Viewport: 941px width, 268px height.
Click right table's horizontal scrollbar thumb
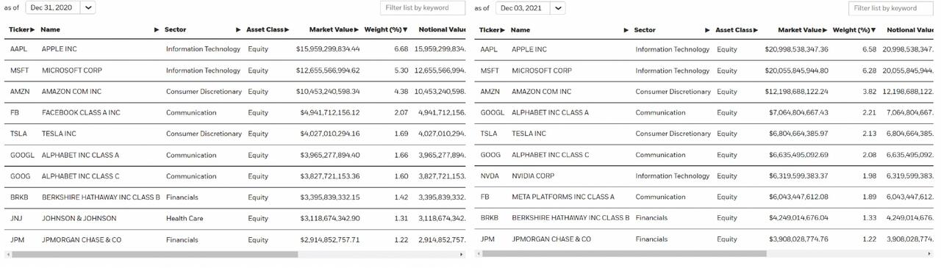coord(624,254)
